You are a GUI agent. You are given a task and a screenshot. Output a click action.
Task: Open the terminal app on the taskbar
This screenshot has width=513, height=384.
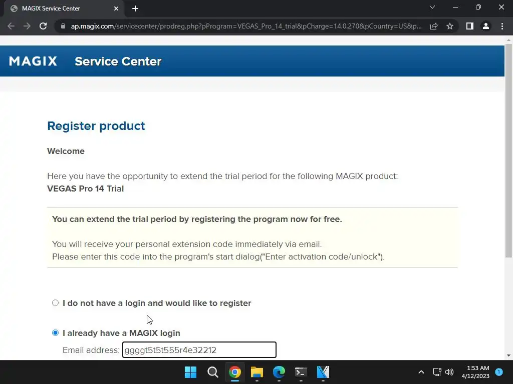[x=301, y=372]
